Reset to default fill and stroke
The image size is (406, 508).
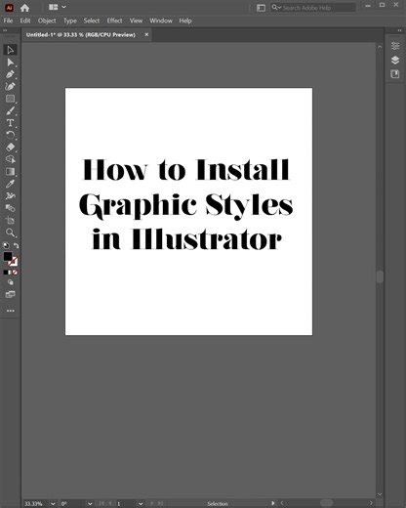tap(6, 245)
